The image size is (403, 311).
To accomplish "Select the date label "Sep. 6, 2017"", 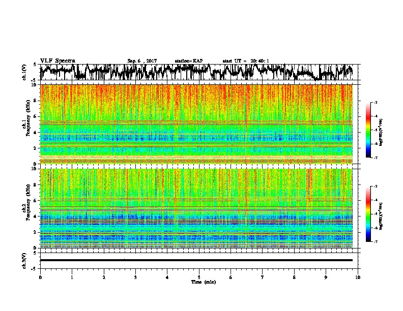I will click(142, 61).
